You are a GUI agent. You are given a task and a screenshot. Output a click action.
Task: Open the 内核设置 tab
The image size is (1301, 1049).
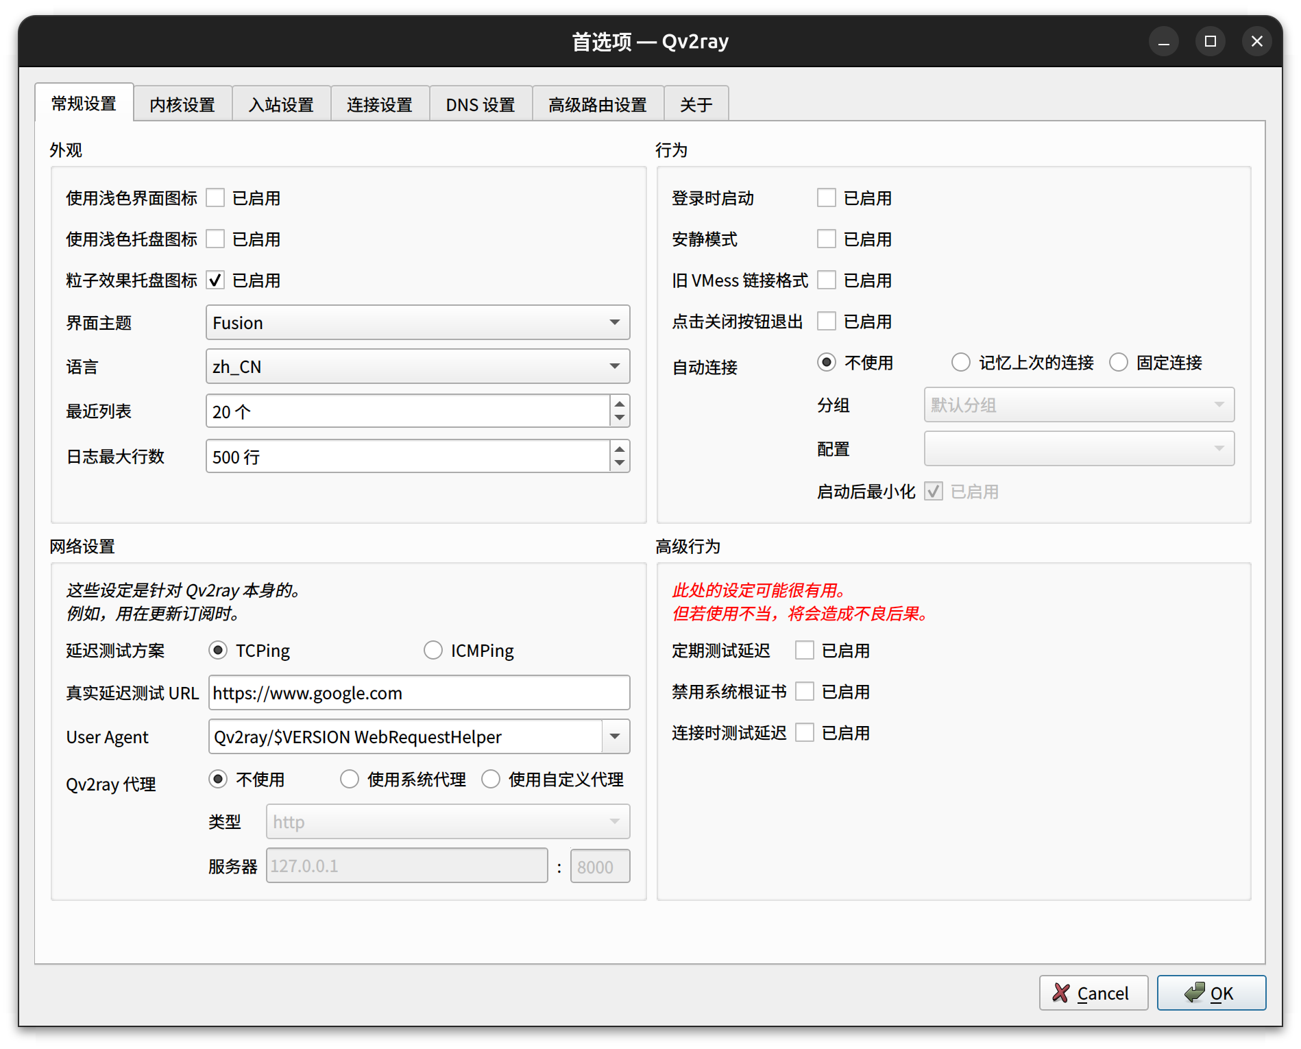[x=182, y=104]
